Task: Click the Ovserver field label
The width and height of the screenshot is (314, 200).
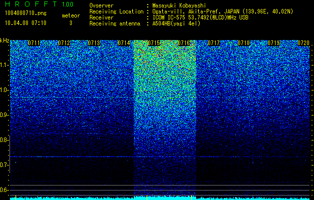Action: click(101, 5)
